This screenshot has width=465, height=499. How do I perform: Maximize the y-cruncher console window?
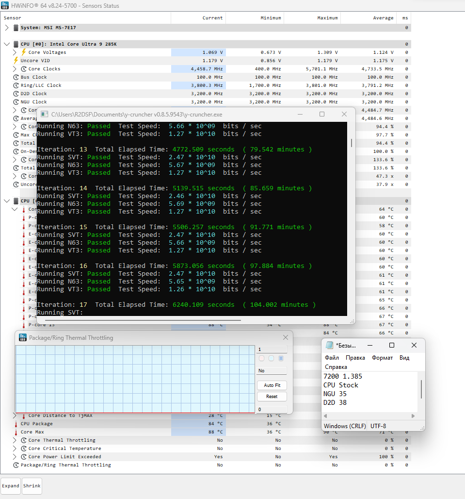322,114
